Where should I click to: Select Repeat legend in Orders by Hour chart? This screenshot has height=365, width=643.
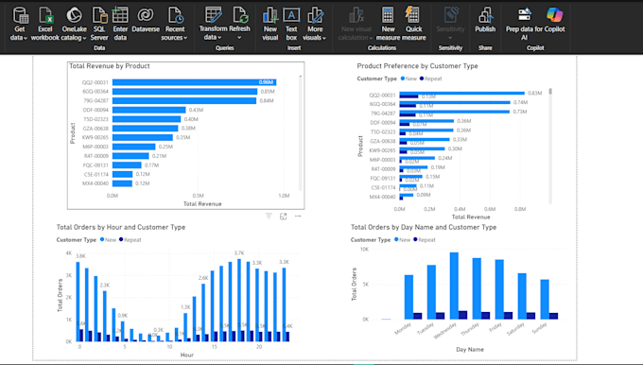[130, 240]
